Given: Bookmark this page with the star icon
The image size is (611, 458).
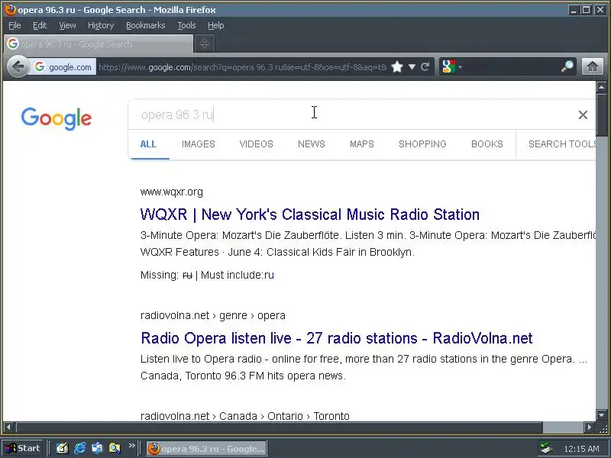Looking at the screenshot, I should click(397, 67).
